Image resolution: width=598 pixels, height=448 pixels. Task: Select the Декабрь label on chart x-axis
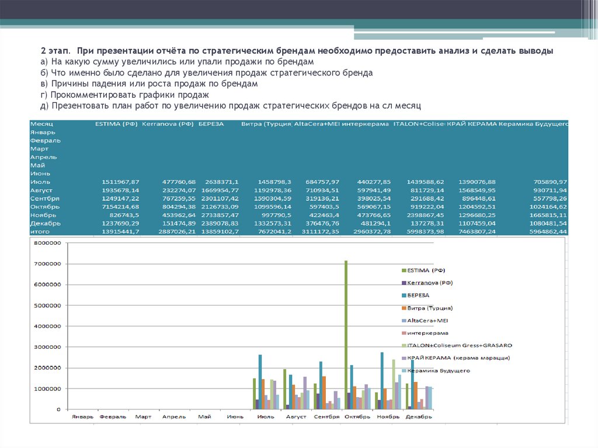(419, 417)
